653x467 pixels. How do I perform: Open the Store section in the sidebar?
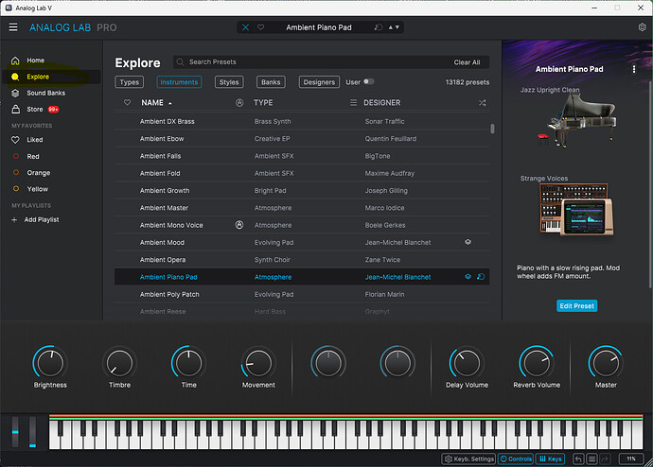(x=35, y=110)
